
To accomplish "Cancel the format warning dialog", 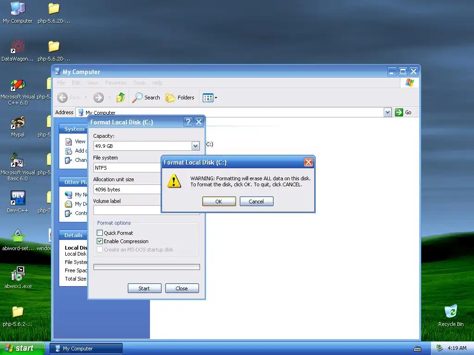I will click(256, 202).
